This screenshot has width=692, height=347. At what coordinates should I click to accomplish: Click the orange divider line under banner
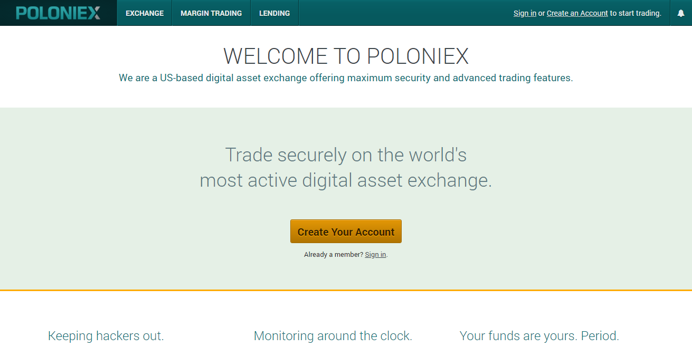tap(346, 290)
